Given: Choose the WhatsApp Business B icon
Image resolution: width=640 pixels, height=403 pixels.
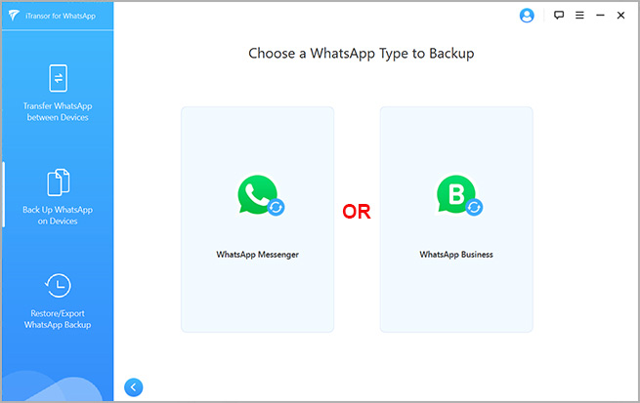Looking at the screenshot, I should 456,194.
